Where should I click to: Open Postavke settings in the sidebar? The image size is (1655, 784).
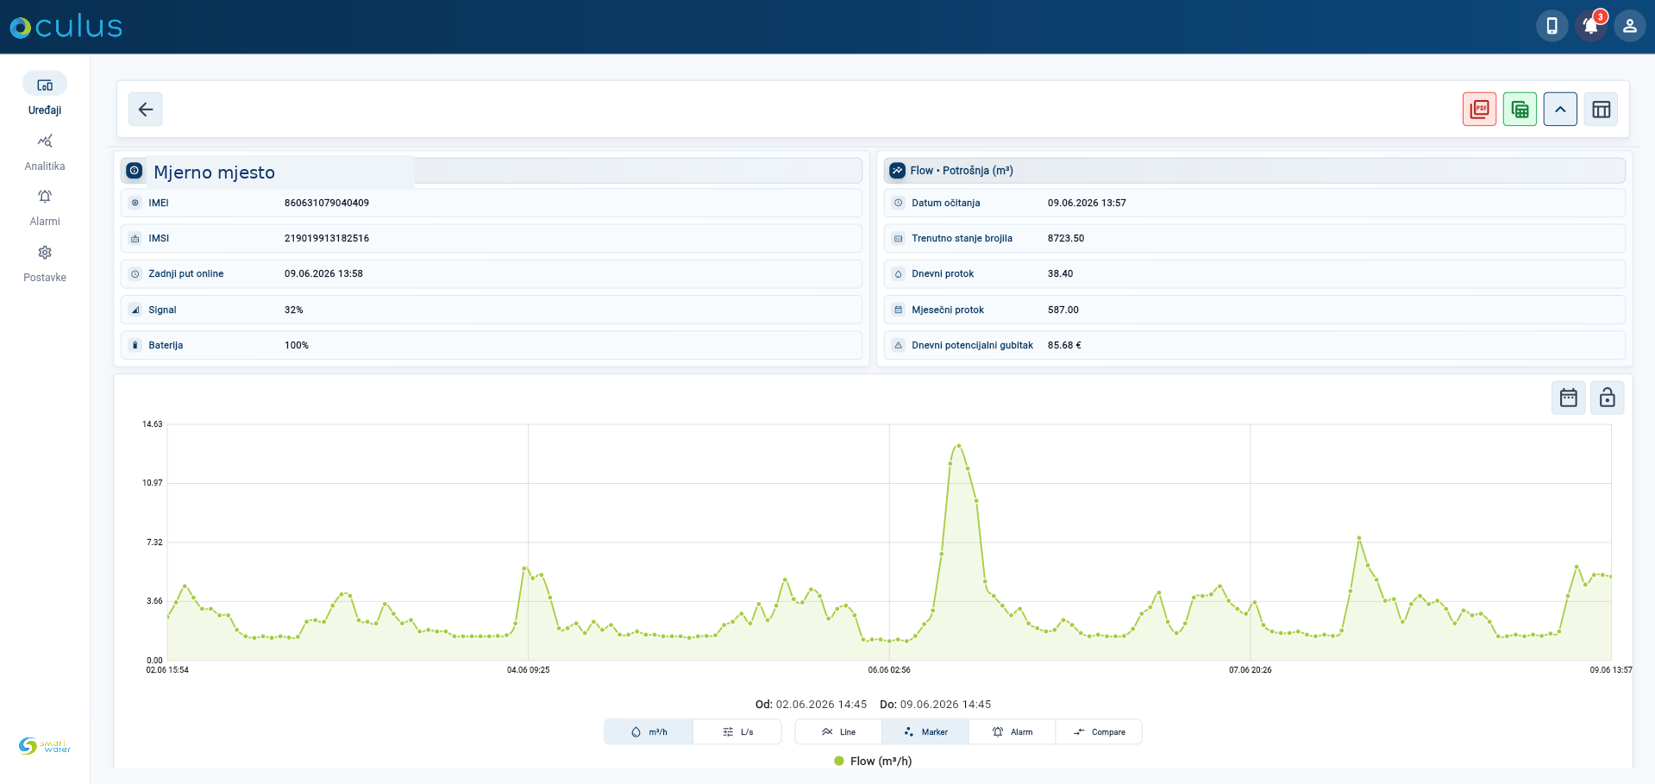[x=45, y=264]
